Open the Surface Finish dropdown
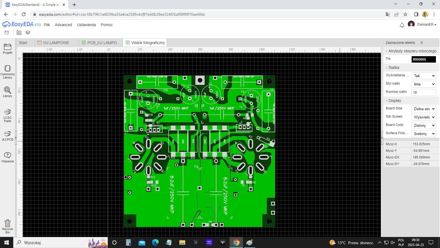This screenshot has width=440, height=248. (424, 134)
